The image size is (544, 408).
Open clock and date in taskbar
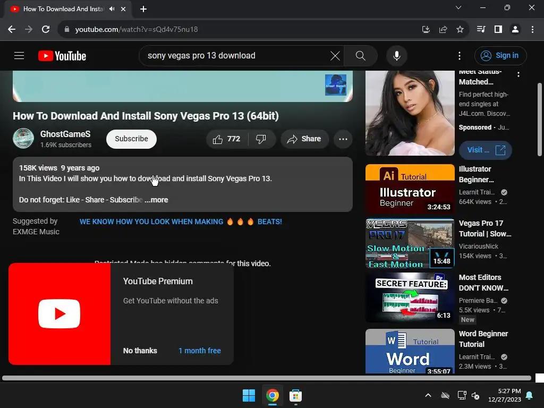[505, 395]
